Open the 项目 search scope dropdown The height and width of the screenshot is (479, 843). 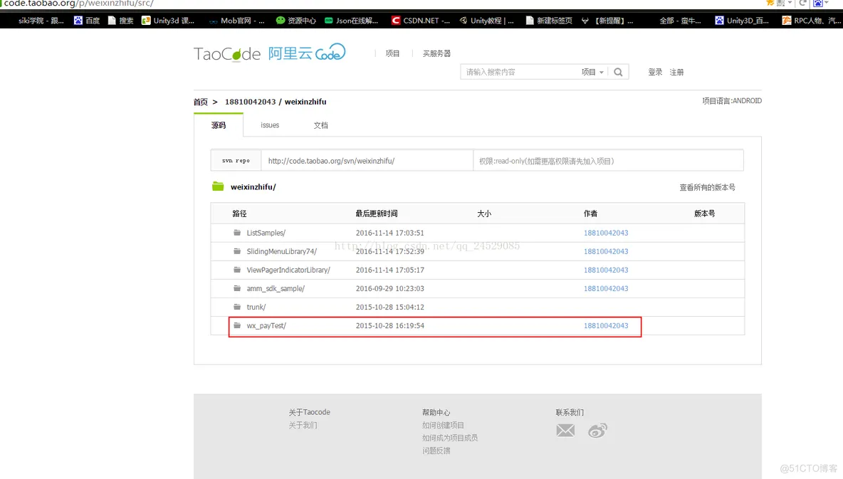click(592, 72)
